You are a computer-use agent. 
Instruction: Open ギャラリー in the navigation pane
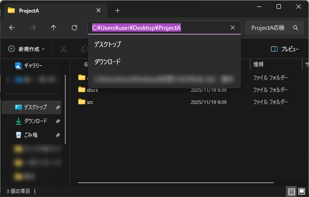click(33, 65)
